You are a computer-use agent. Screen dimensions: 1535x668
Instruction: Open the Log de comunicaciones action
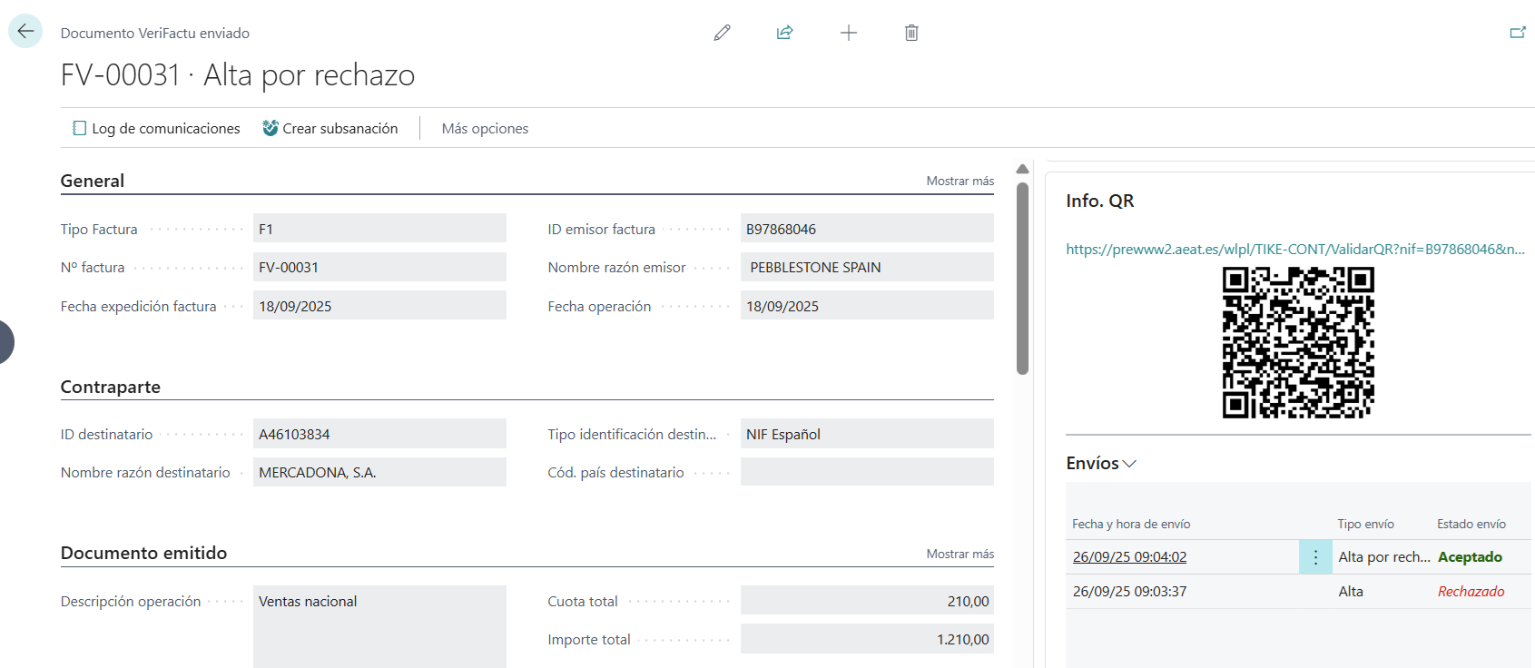pyautogui.click(x=156, y=129)
